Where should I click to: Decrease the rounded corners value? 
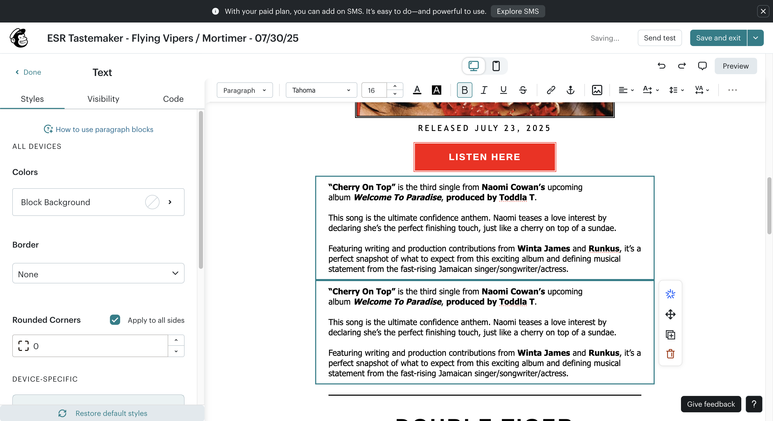176,351
